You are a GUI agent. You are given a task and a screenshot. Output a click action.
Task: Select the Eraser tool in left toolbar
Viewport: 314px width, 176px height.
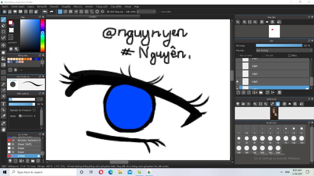coord(3,26)
